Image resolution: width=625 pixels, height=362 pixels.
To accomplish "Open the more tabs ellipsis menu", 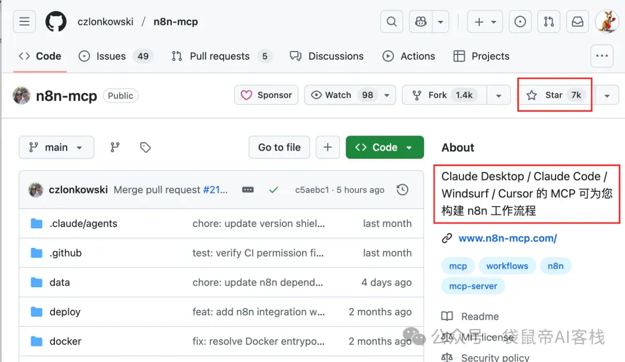I will 602,56.
